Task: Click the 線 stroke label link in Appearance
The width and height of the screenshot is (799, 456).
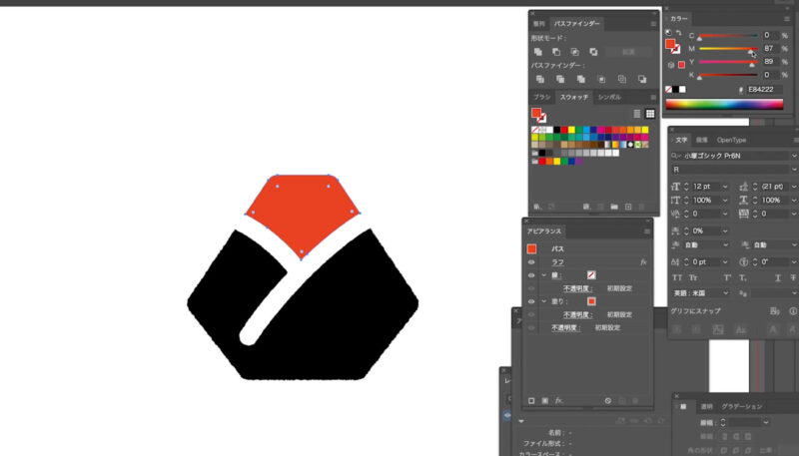Action: coord(556,275)
